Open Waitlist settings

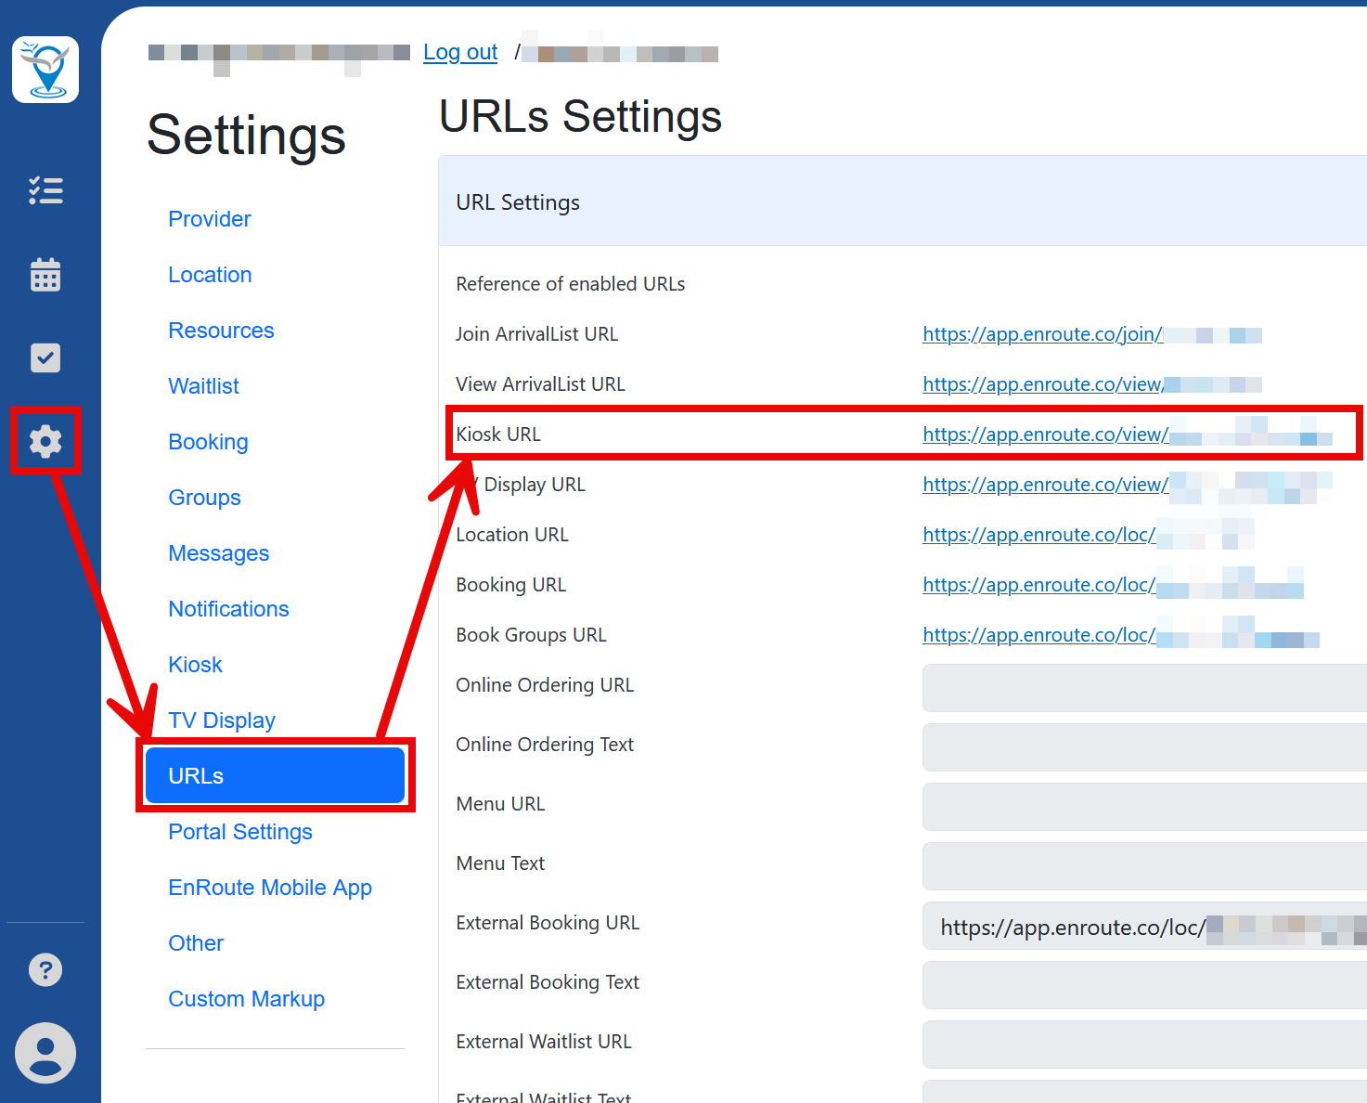203,386
